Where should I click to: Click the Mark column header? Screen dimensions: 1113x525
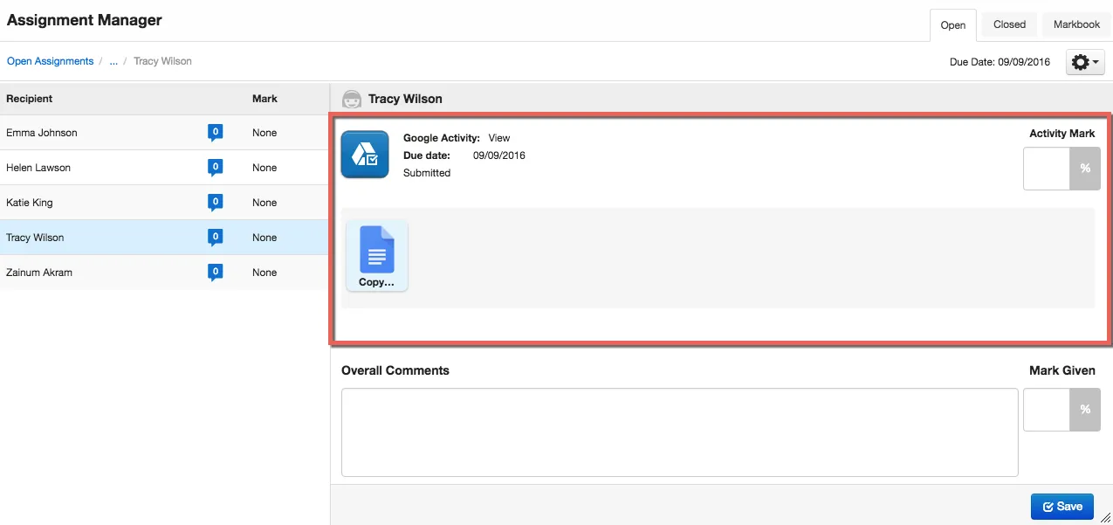tap(265, 99)
